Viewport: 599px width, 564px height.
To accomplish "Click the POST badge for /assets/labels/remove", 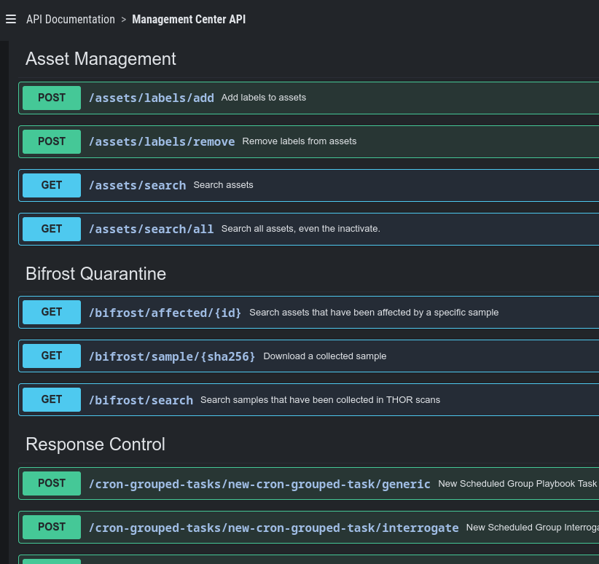I will [x=52, y=141].
